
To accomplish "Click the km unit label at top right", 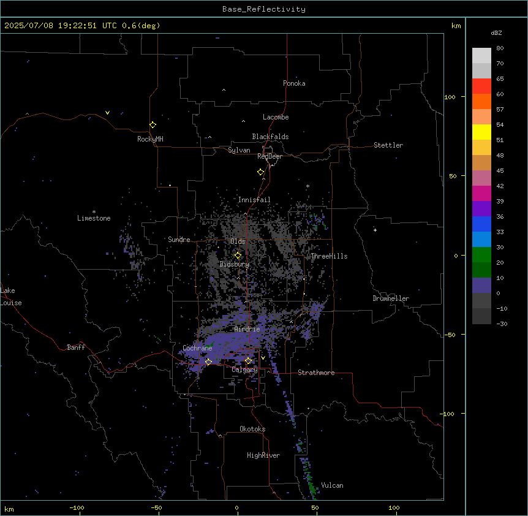I will click(456, 26).
